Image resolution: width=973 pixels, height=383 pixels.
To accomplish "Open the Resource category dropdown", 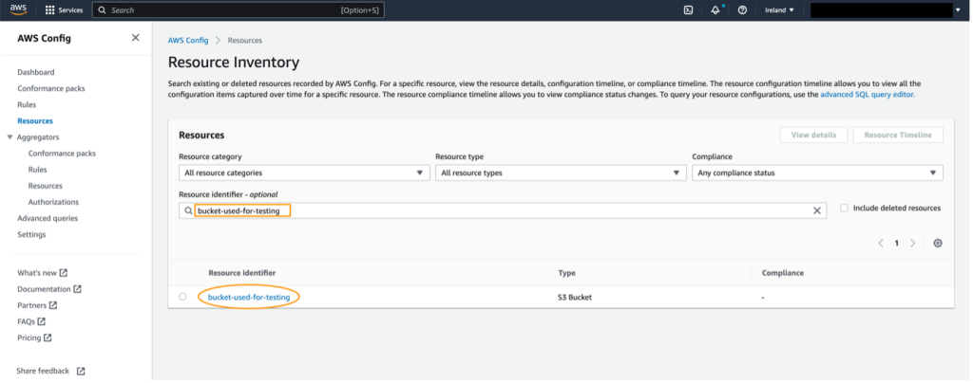I will [304, 173].
